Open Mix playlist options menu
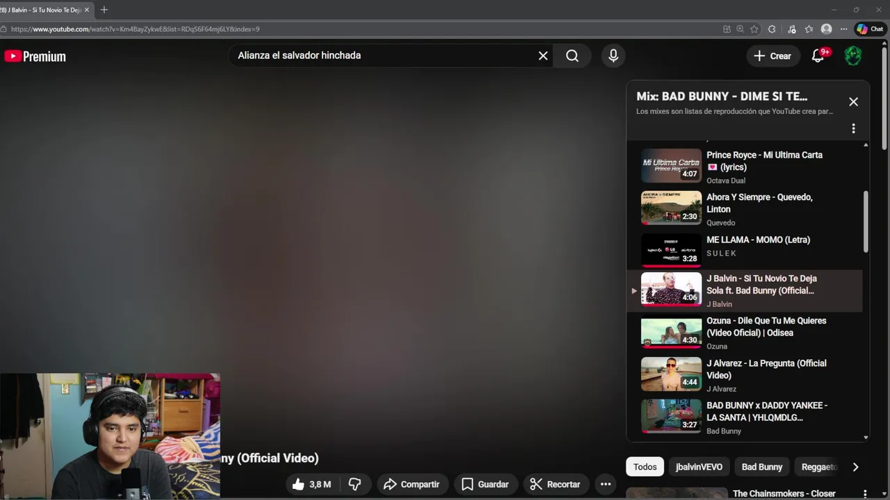 pos(853,128)
